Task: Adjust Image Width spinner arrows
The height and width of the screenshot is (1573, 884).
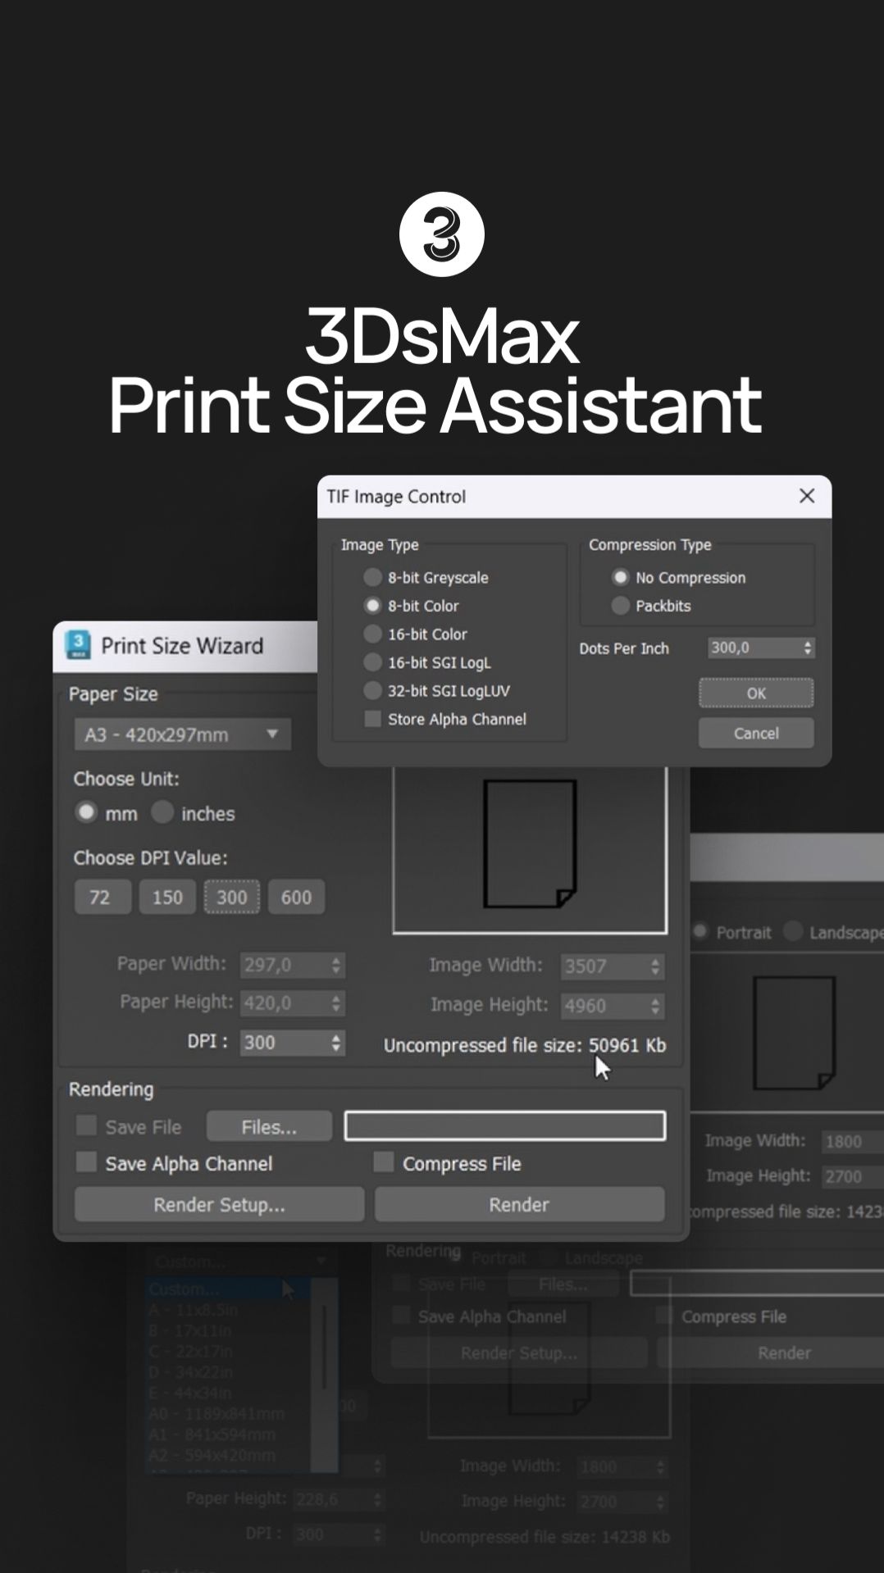Action: (x=655, y=966)
